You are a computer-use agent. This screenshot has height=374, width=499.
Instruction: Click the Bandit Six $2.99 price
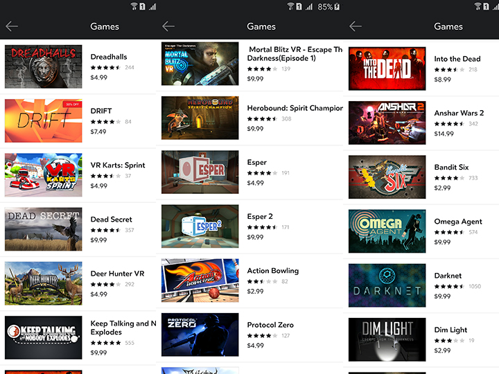click(x=442, y=188)
